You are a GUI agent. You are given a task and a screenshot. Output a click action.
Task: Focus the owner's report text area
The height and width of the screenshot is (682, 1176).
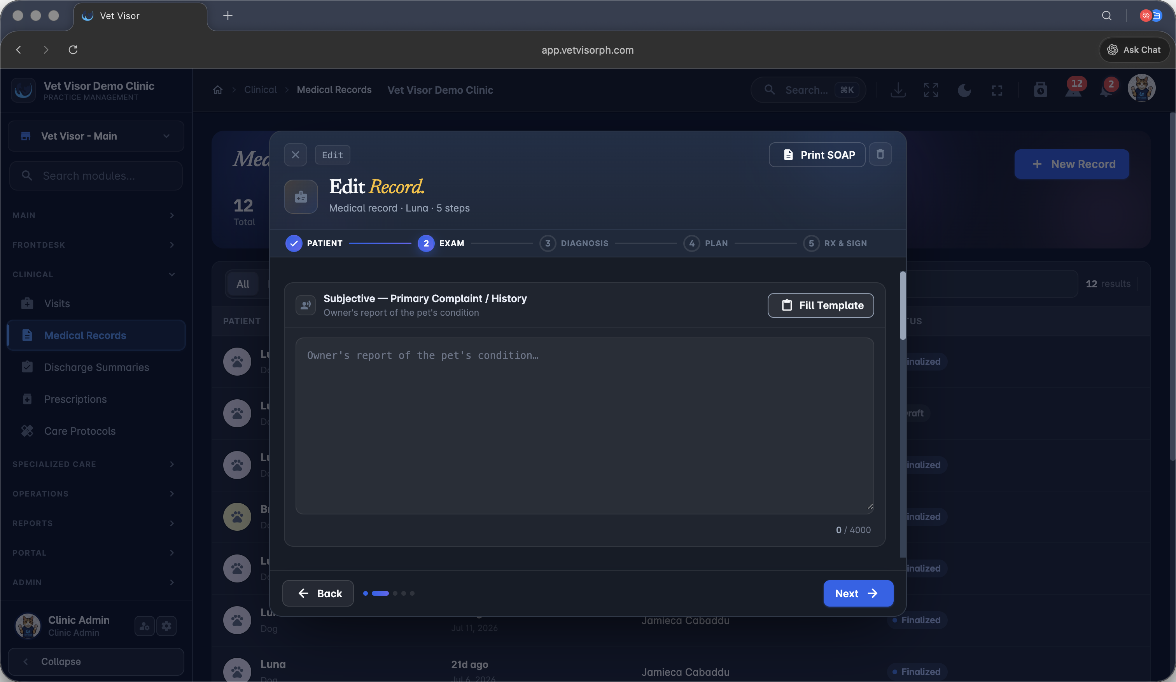584,426
